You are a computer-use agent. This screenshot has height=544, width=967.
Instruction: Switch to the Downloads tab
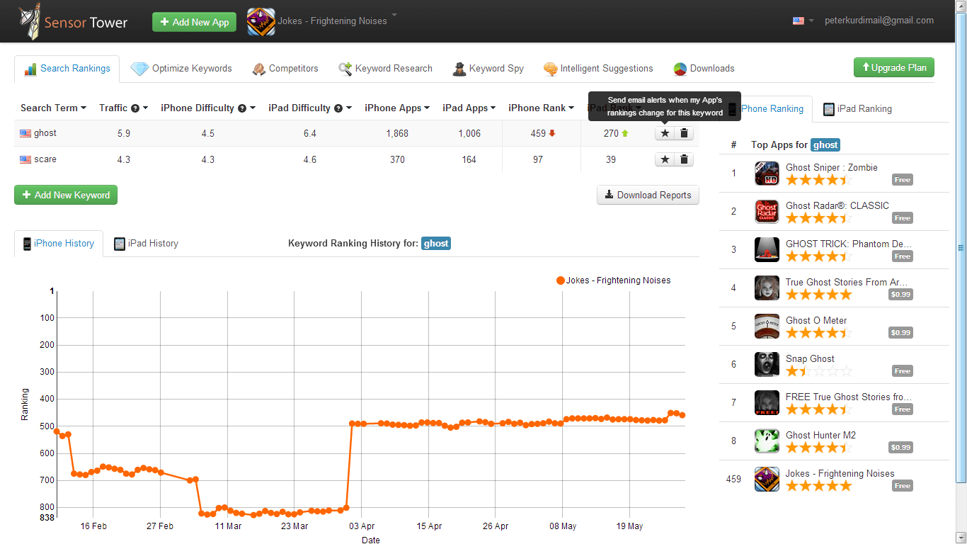pyautogui.click(x=704, y=69)
